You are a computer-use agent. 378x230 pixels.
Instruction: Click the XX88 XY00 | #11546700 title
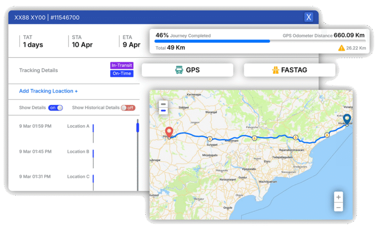(x=47, y=17)
